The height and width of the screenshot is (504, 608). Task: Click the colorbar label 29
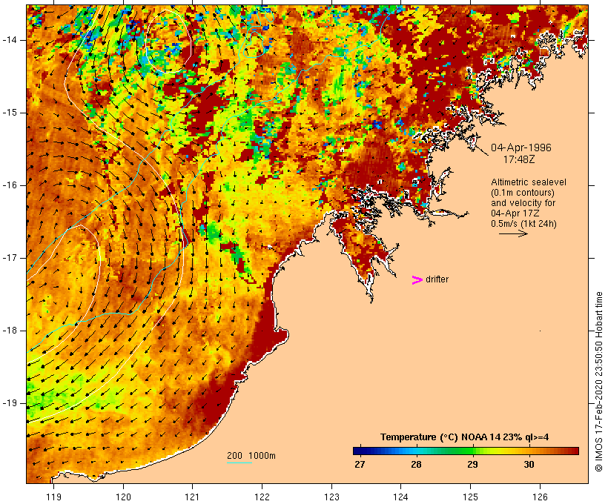(x=472, y=464)
